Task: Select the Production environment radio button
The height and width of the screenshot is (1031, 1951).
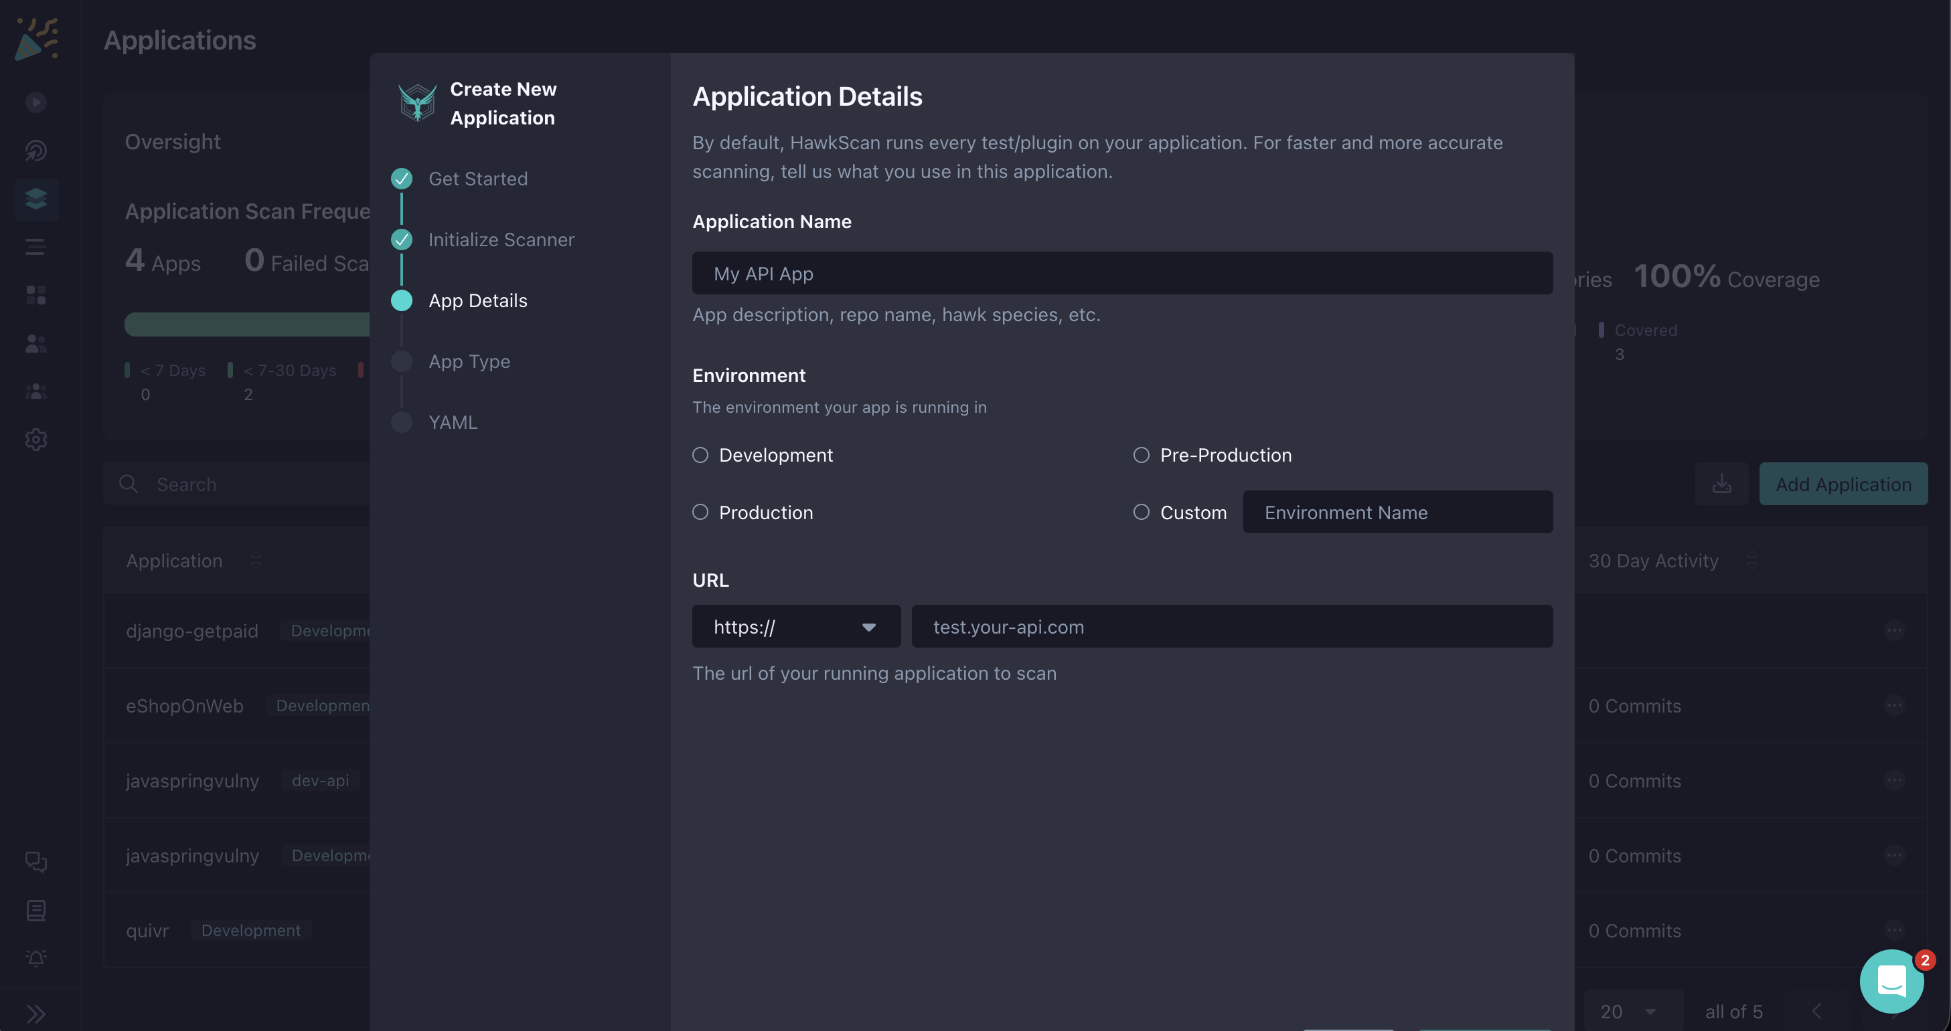Action: pyautogui.click(x=700, y=512)
